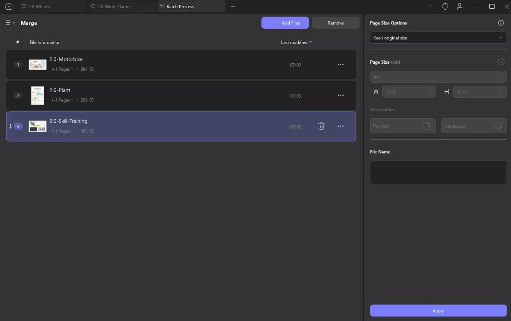Image resolution: width=511 pixels, height=321 pixels.
Task: Switch to the 2.0-Whales tab
Action: [x=53, y=6]
